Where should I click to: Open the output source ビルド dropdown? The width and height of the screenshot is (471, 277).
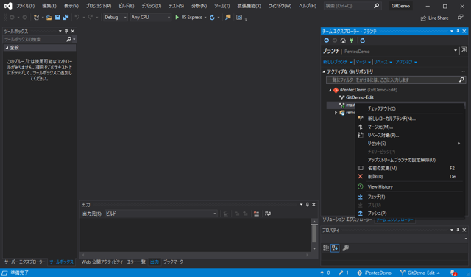tap(160, 214)
